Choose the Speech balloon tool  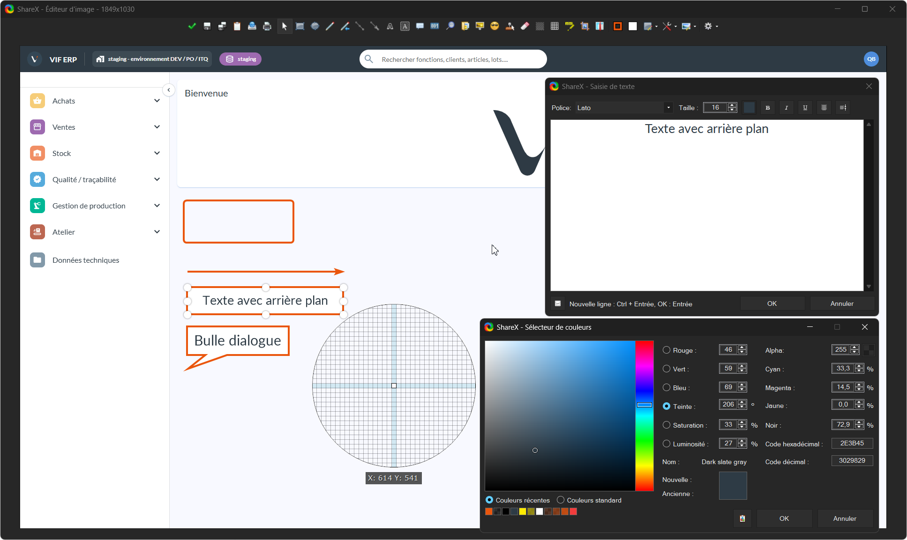point(420,27)
